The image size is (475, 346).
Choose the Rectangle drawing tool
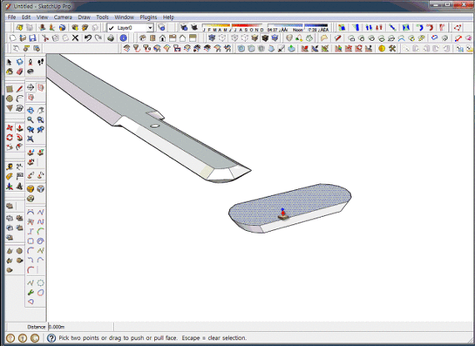point(10,88)
